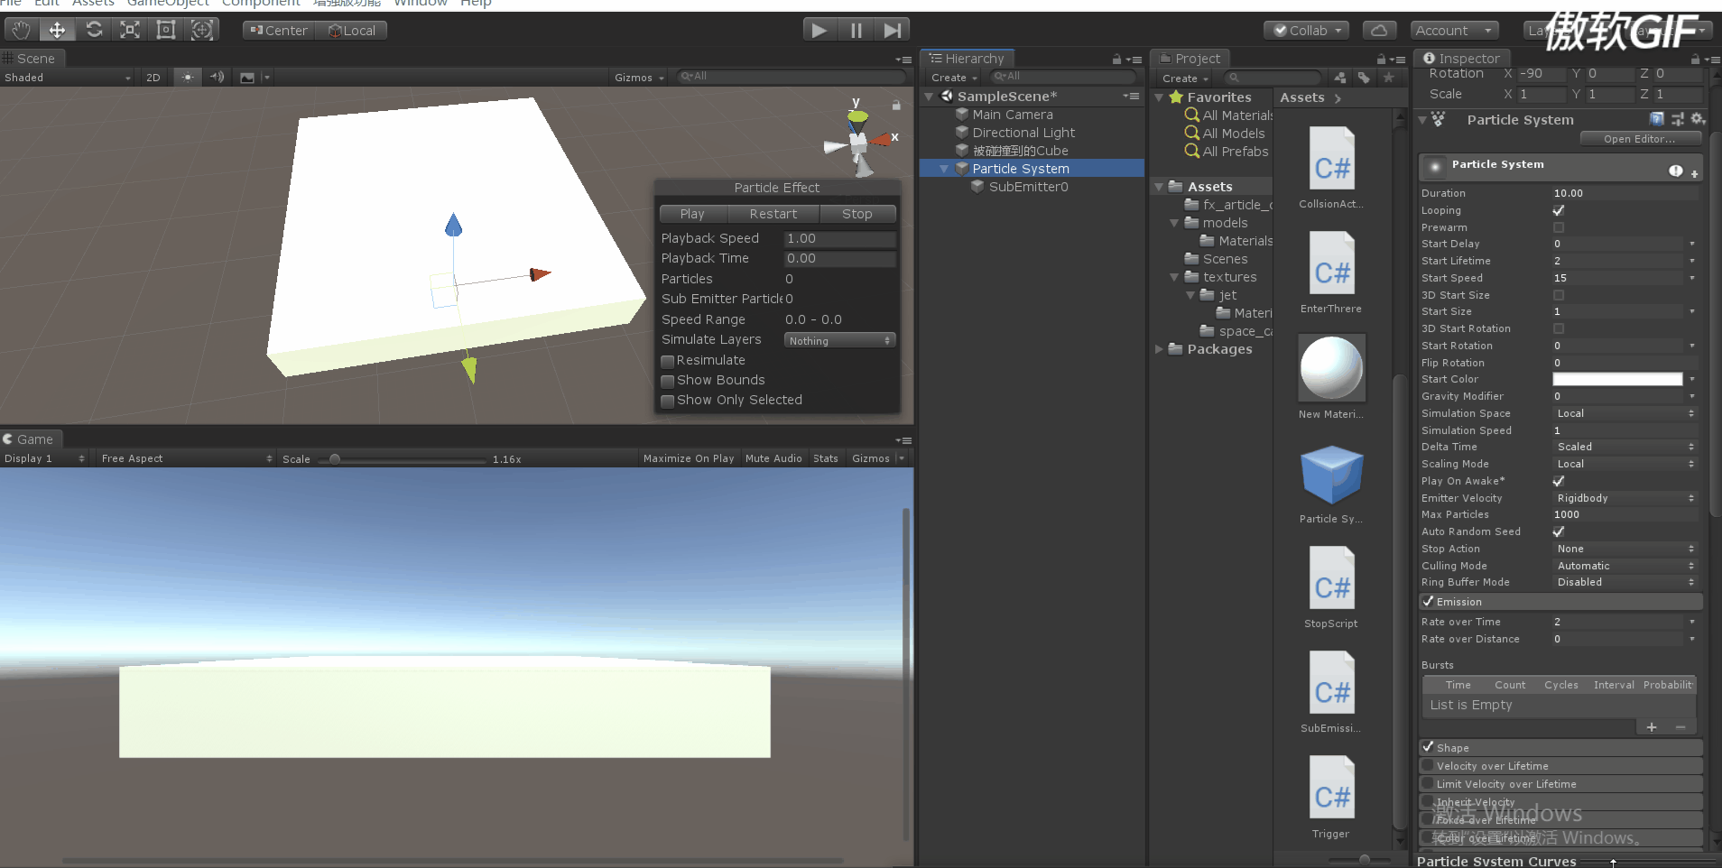Lock the Inspector panel

pos(1694,59)
